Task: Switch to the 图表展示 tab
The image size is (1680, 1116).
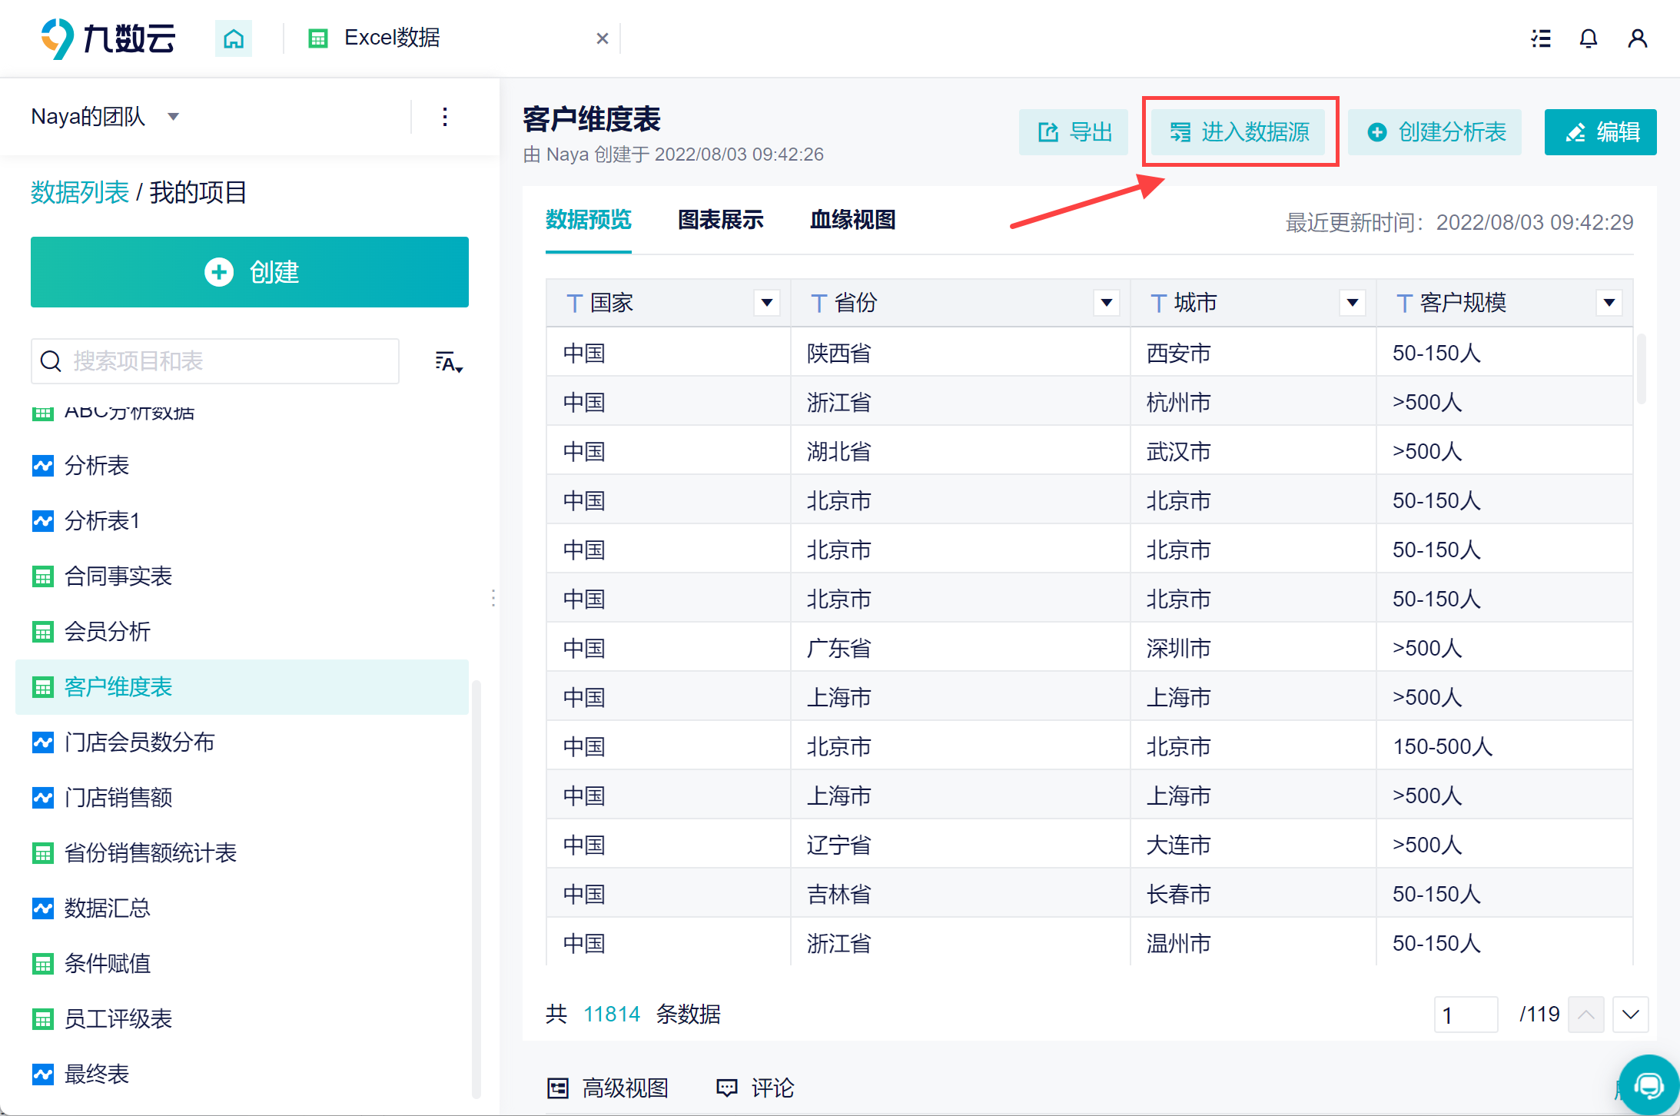Action: tap(720, 221)
